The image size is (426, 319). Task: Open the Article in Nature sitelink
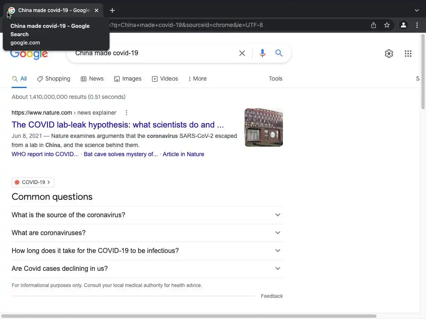[183, 154]
